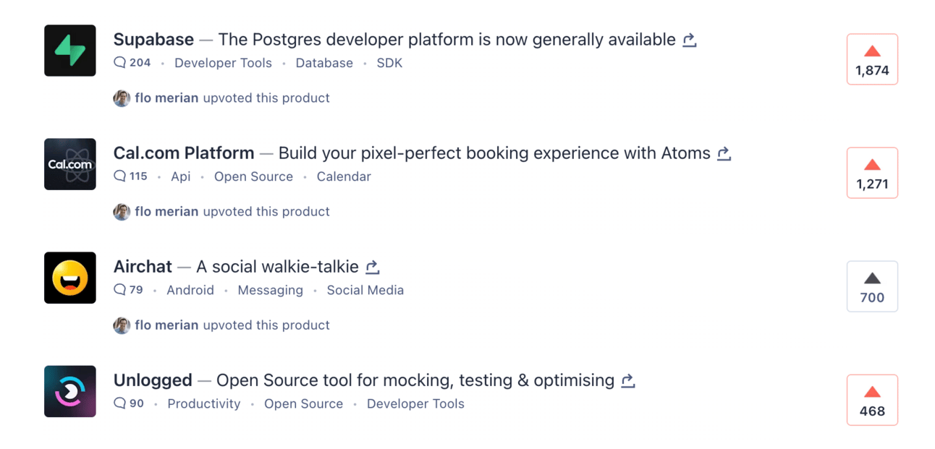935x449 pixels.
Task: Click the Productivity tag under Unlogged
Action: click(x=204, y=403)
